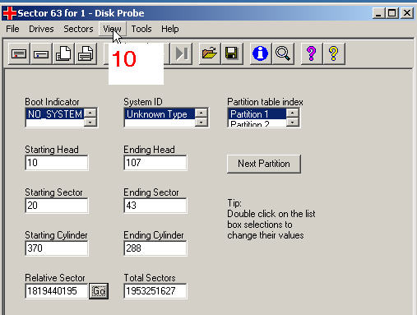Click the Go button beside Relative Sector
The image size is (417, 315).
pyautogui.click(x=99, y=291)
